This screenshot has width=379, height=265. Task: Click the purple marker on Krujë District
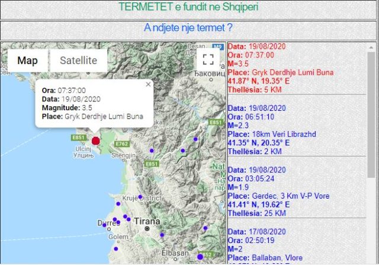click(x=140, y=197)
